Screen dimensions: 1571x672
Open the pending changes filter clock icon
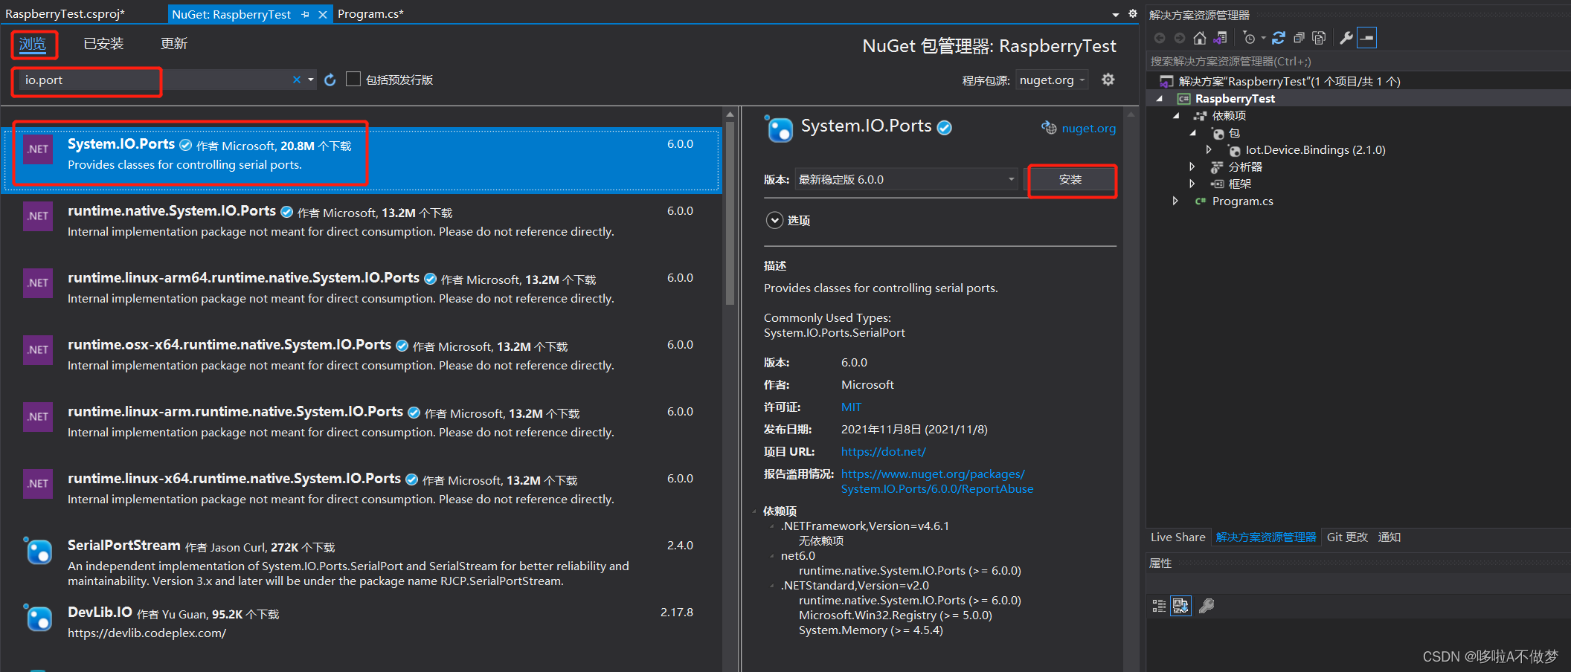pos(1250,38)
